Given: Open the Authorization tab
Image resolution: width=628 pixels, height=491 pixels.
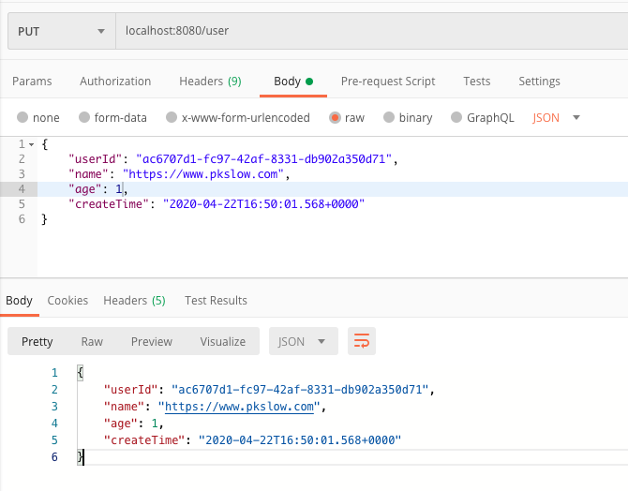Looking at the screenshot, I should pyautogui.click(x=115, y=82).
